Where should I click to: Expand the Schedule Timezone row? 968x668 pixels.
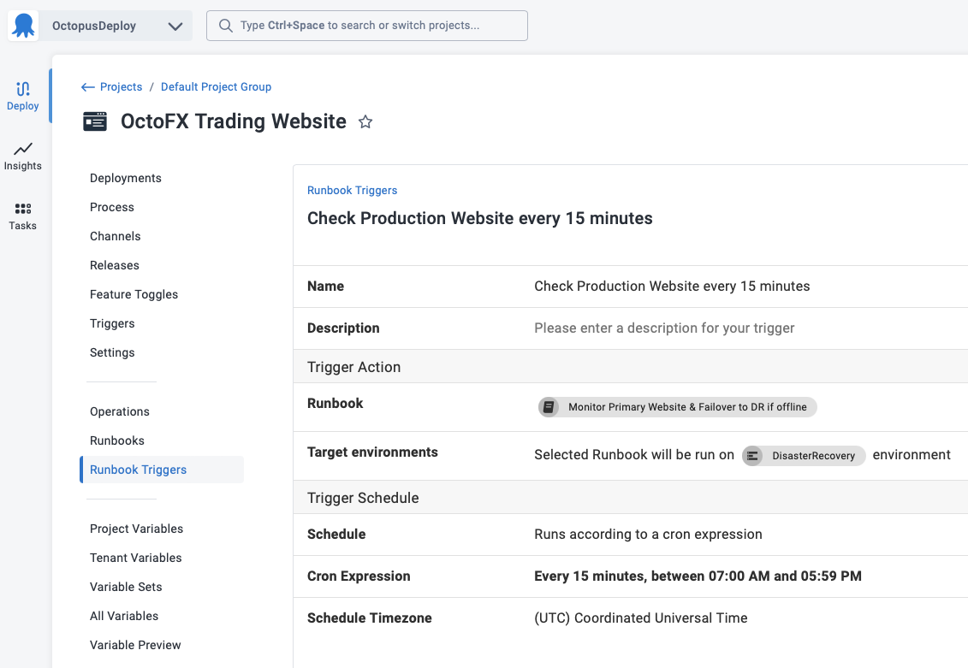(630, 618)
